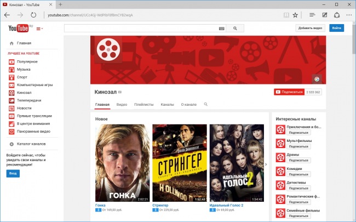Open the Мультфильмы channel link
Viewport: 356px width, 222px height.
click(x=299, y=141)
